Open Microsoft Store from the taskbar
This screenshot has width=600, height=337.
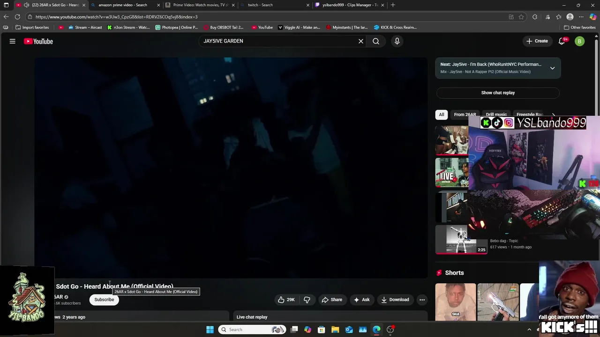[322, 330]
